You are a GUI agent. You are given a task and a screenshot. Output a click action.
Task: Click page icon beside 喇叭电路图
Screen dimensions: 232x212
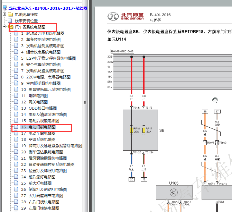(16, 95)
